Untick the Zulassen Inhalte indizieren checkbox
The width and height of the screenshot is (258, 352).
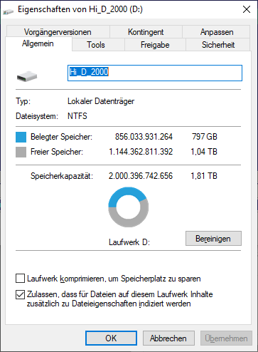click(20, 294)
